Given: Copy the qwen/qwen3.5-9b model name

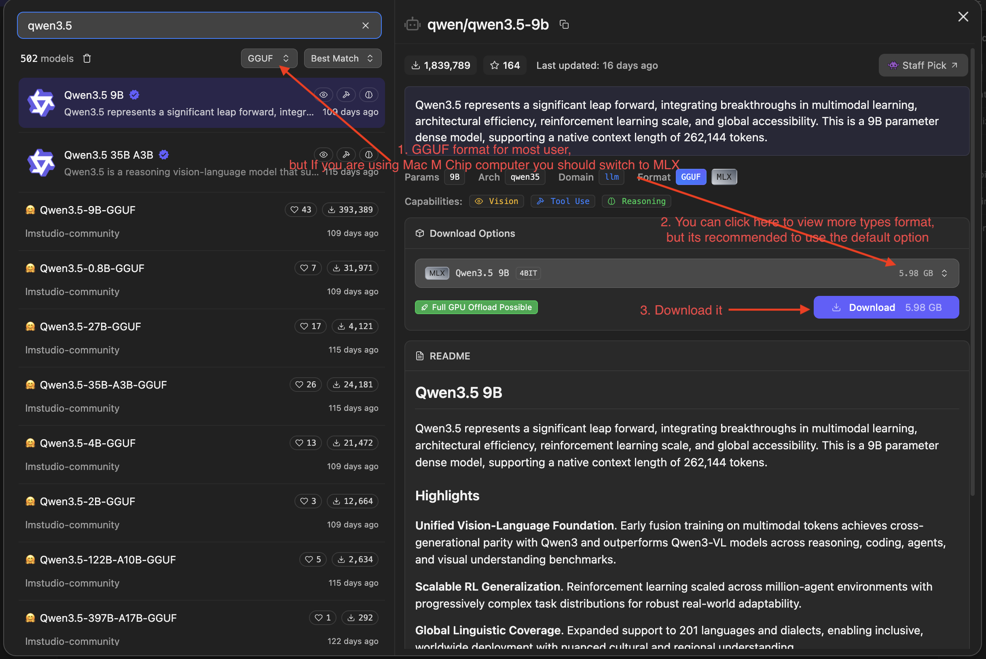Looking at the screenshot, I should point(565,25).
